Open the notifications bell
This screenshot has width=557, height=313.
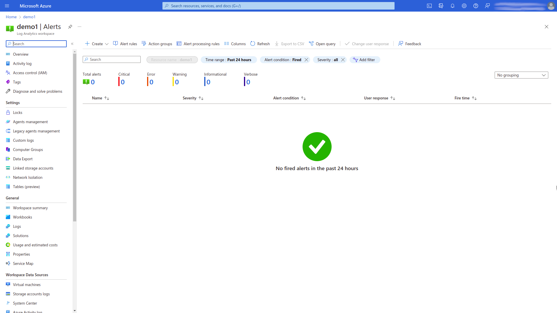[x=453, y=6]
